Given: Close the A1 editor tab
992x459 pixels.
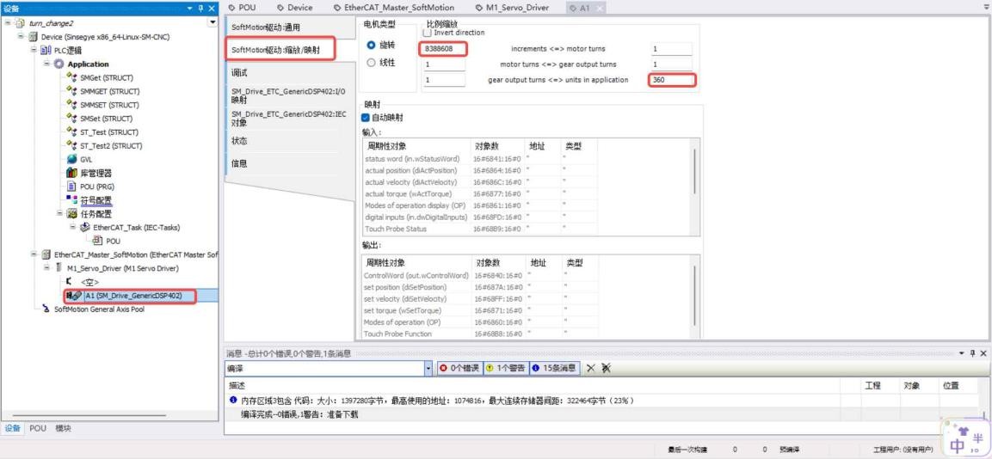Looking at the screenshot, I should [599, 9].
